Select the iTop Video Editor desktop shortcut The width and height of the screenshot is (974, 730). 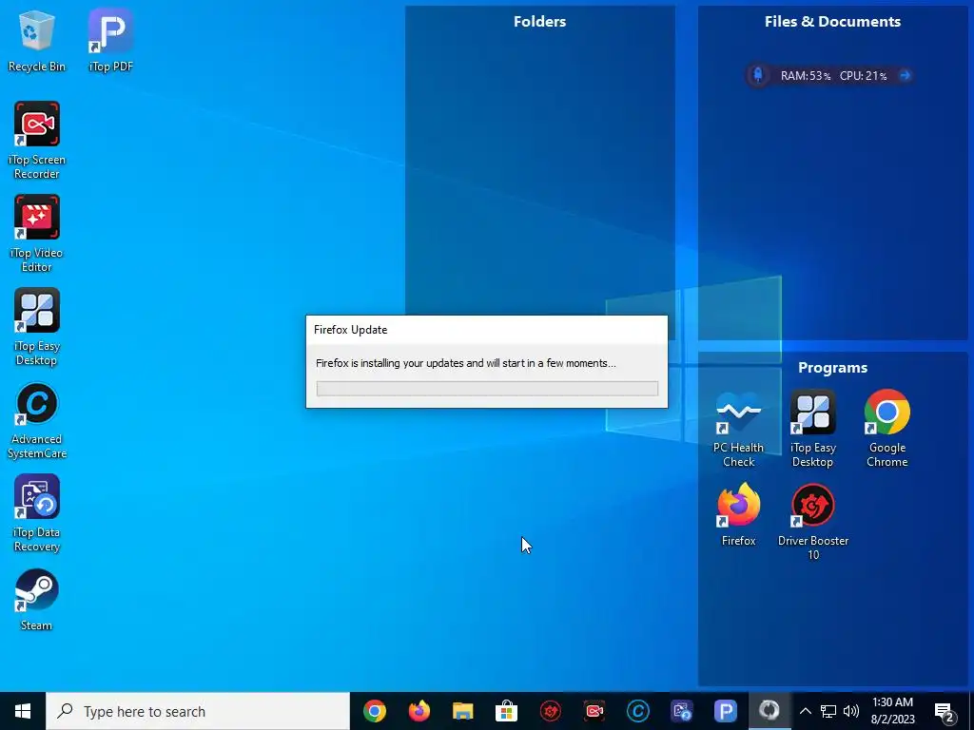37,234
